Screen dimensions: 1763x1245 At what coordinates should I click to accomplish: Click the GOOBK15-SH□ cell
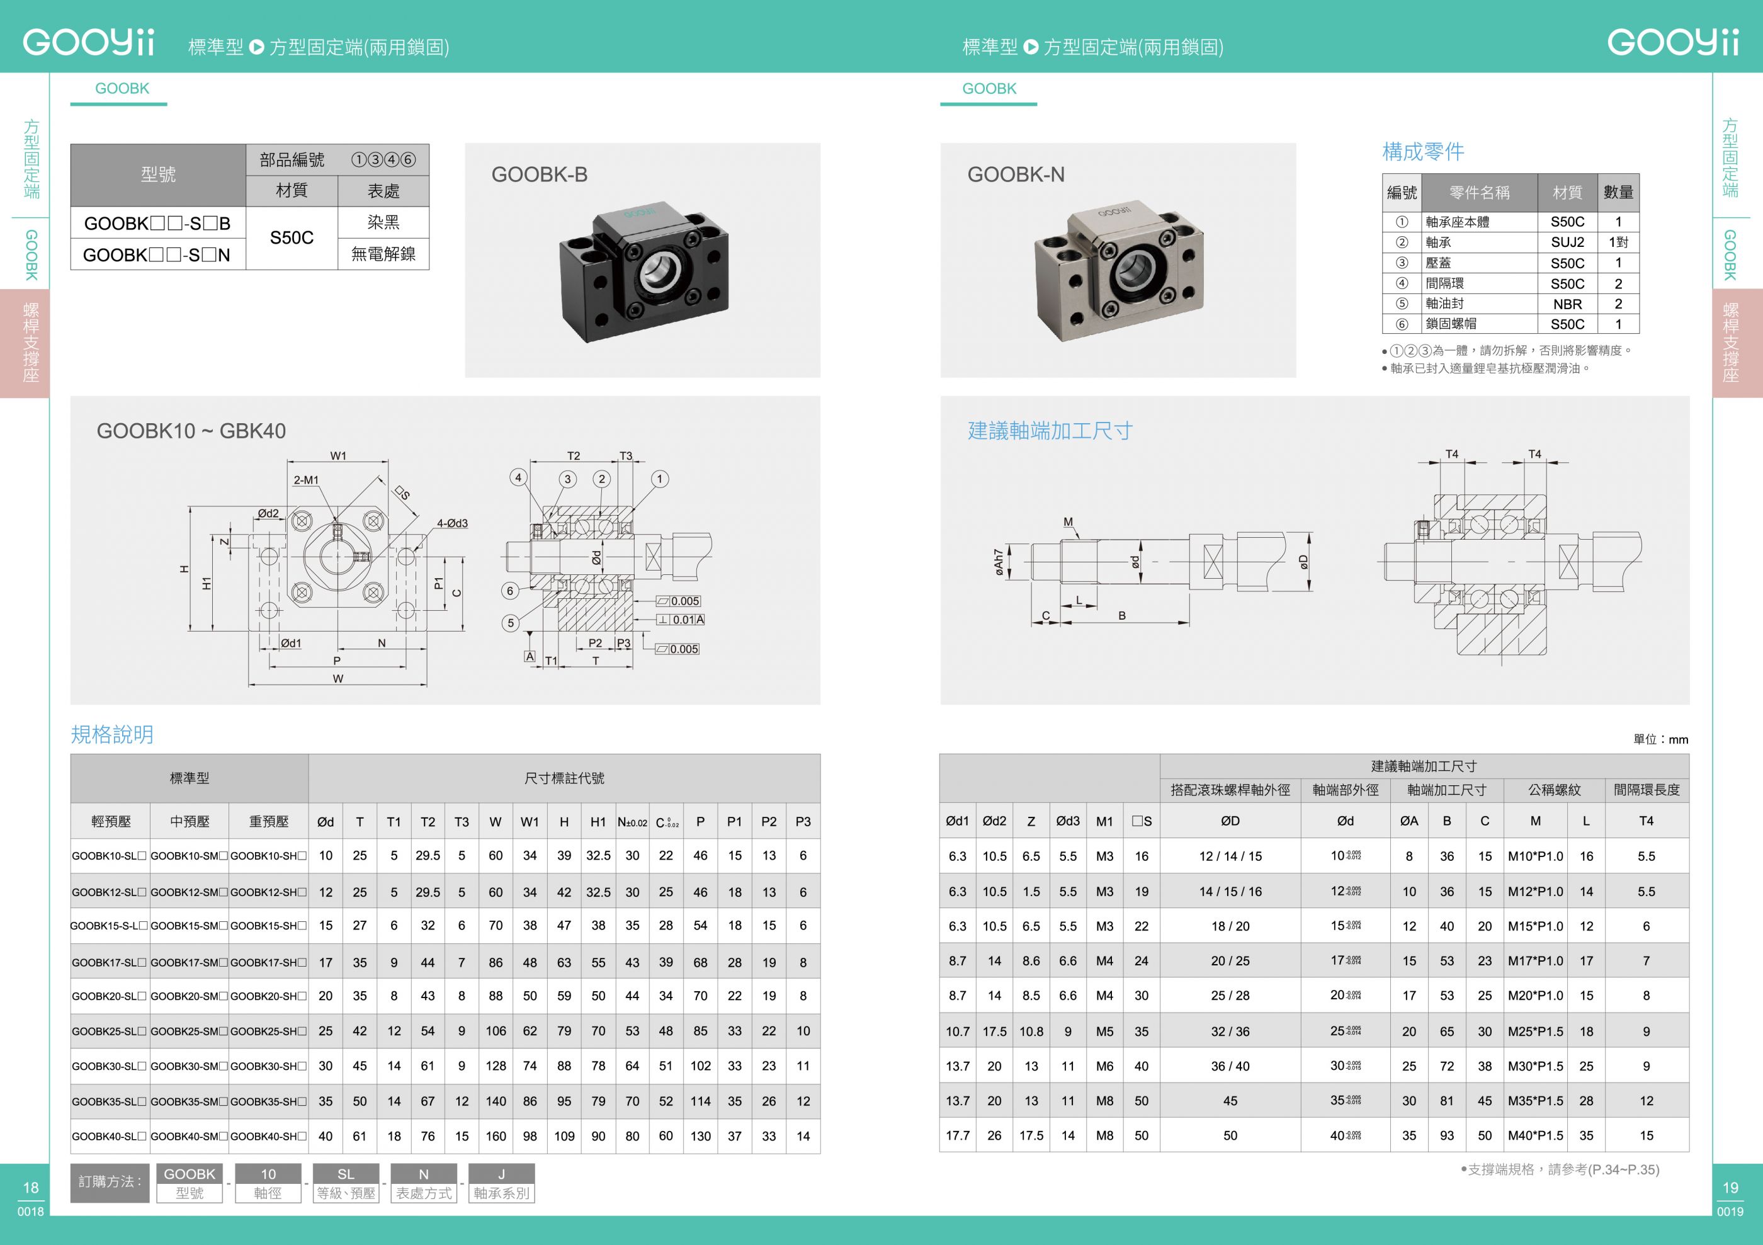pyautogui.click(x=269, y=926)
